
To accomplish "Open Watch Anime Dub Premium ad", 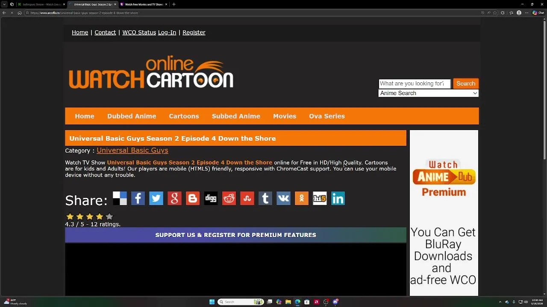I will click(444, 213).
